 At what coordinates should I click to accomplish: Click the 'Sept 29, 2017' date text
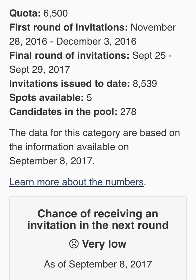point(40,69)
